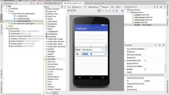Click Palette panel gear settings icon
The width and height of the screenshot is (169, 95).
point(62,7)
